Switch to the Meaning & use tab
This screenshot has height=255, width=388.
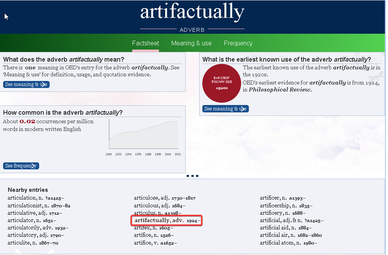(191, 43)
